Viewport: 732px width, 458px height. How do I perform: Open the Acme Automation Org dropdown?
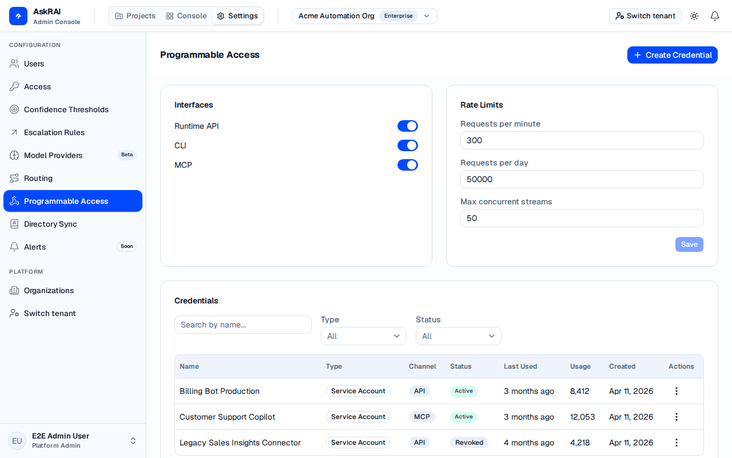click(364, 16)
